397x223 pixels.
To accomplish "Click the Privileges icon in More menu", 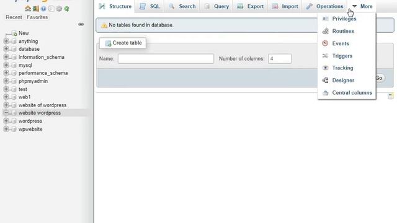I will point(325,19).
